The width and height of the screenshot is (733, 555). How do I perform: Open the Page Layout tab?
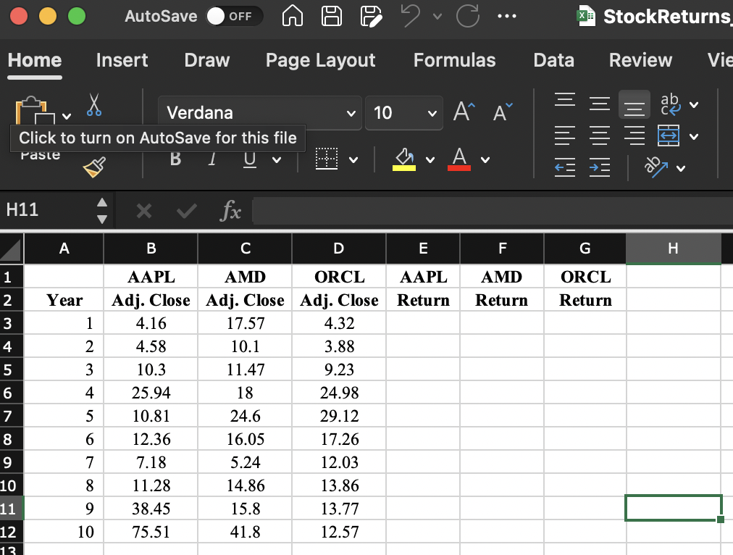[x=321, y=60]
